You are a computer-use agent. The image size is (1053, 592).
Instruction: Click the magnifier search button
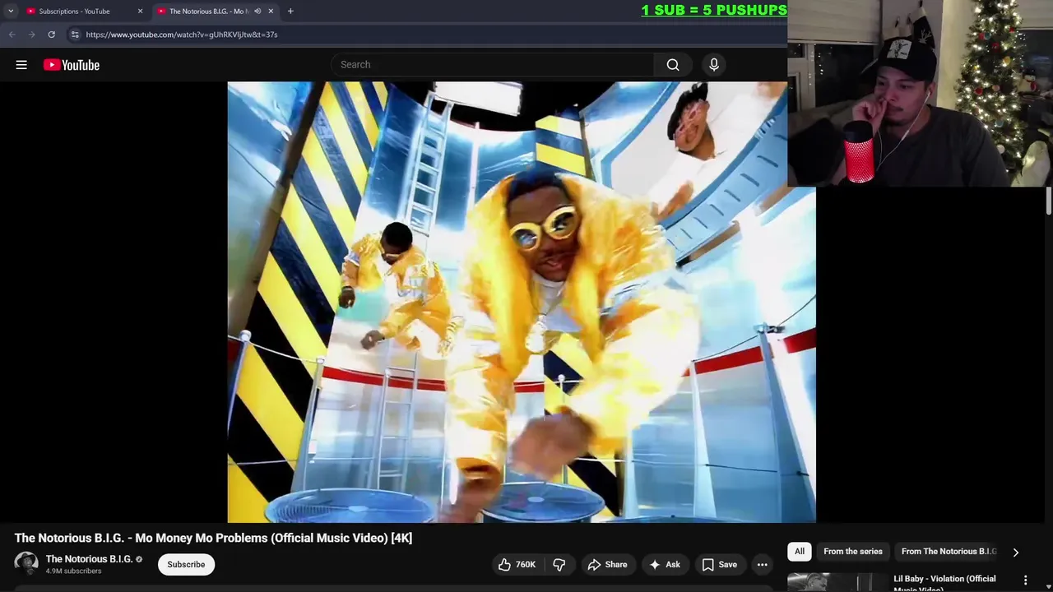point(673,65)
